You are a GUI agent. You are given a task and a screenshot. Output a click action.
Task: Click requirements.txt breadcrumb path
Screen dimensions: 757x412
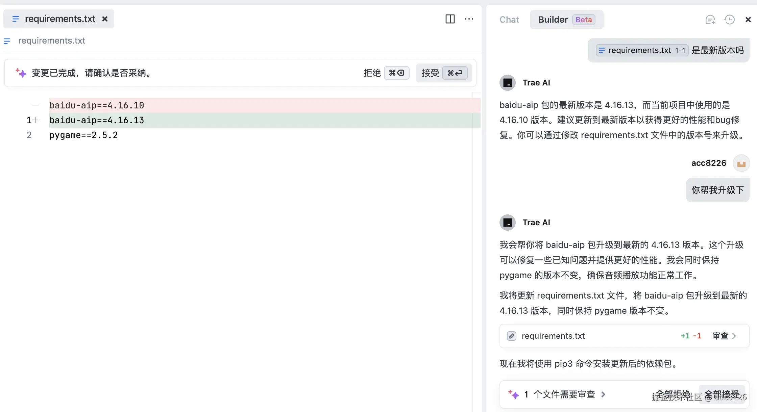(51, 41)
